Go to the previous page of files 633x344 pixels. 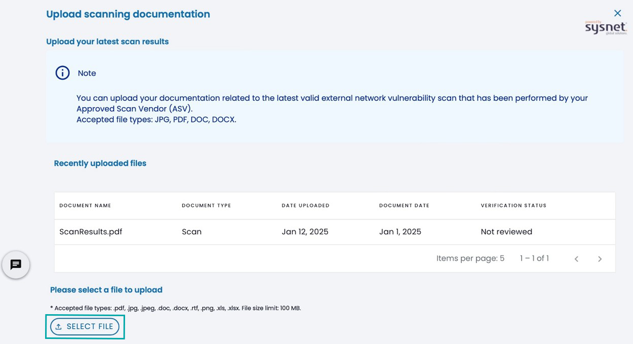[x=576, y=259]
